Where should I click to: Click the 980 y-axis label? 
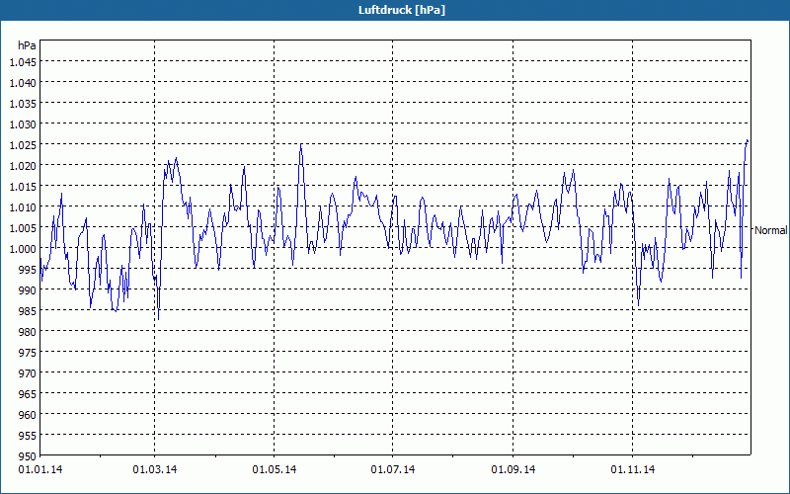(28, 332)
